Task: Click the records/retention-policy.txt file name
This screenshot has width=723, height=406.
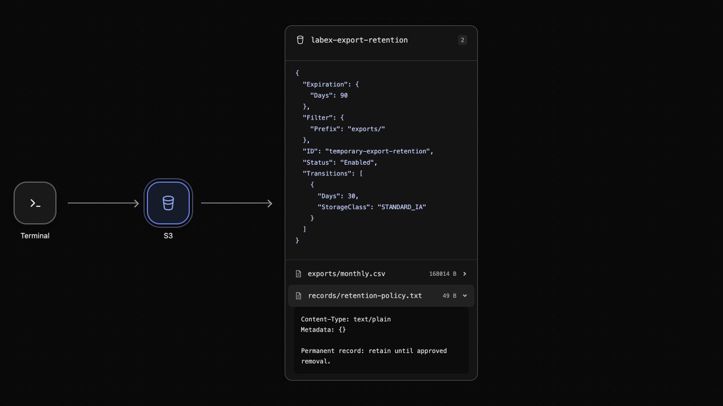Action: [365, 296]
